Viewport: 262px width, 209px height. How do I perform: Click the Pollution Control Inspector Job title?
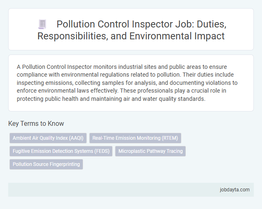132,30
